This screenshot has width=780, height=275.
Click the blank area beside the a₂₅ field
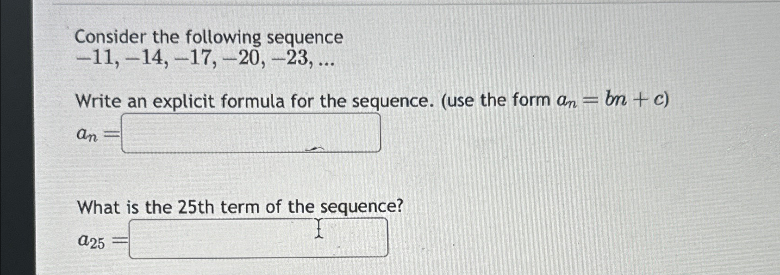(463, 239)
